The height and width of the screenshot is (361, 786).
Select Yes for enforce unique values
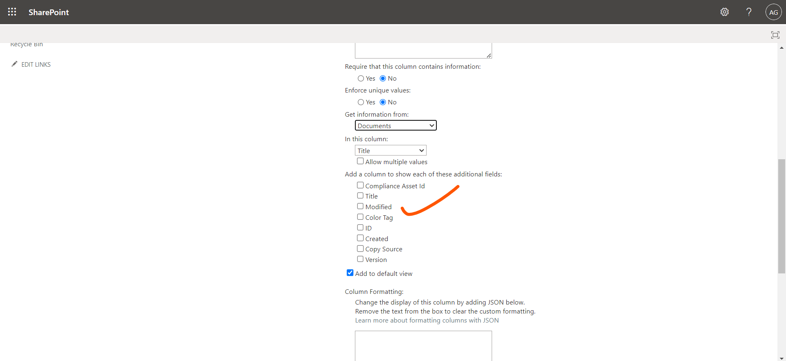click(x=361, y=102)
